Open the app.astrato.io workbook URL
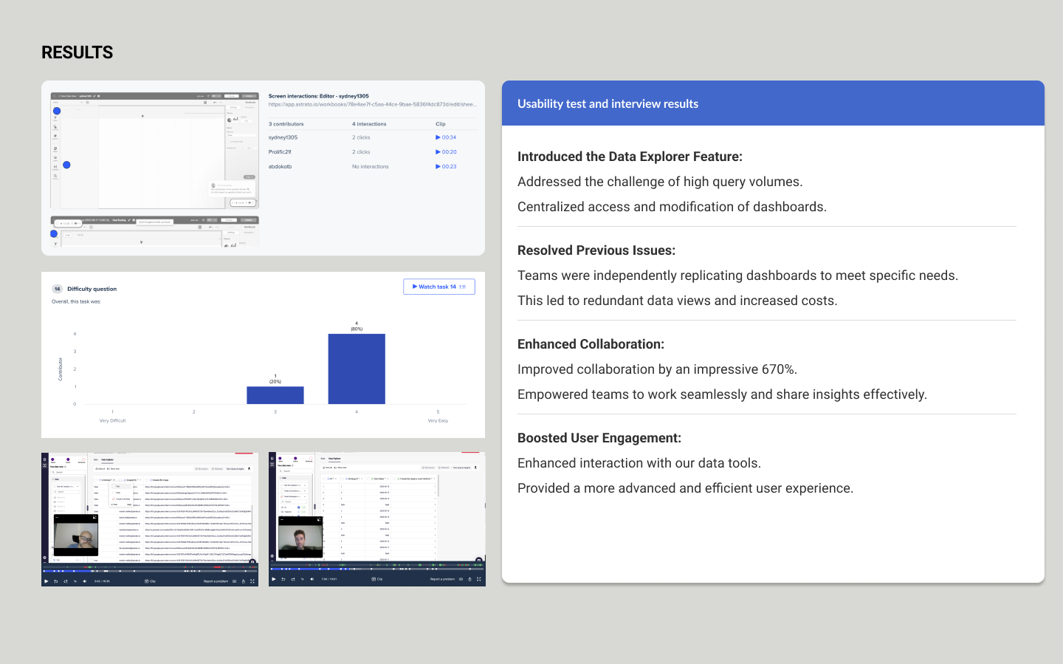The image size is (1063, 664). (x=373, y=104)
